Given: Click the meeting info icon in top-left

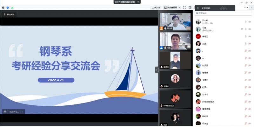Looking at the screenshot, I should click(x=3, y=7).
